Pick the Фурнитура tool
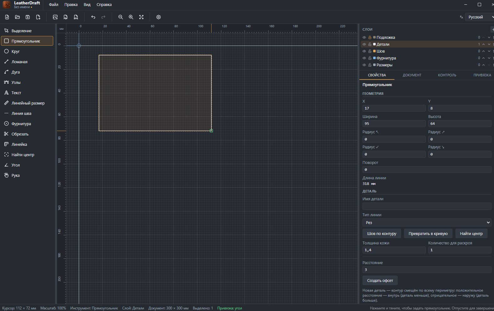Screen dimensions: 494x311 pos(27,124)
